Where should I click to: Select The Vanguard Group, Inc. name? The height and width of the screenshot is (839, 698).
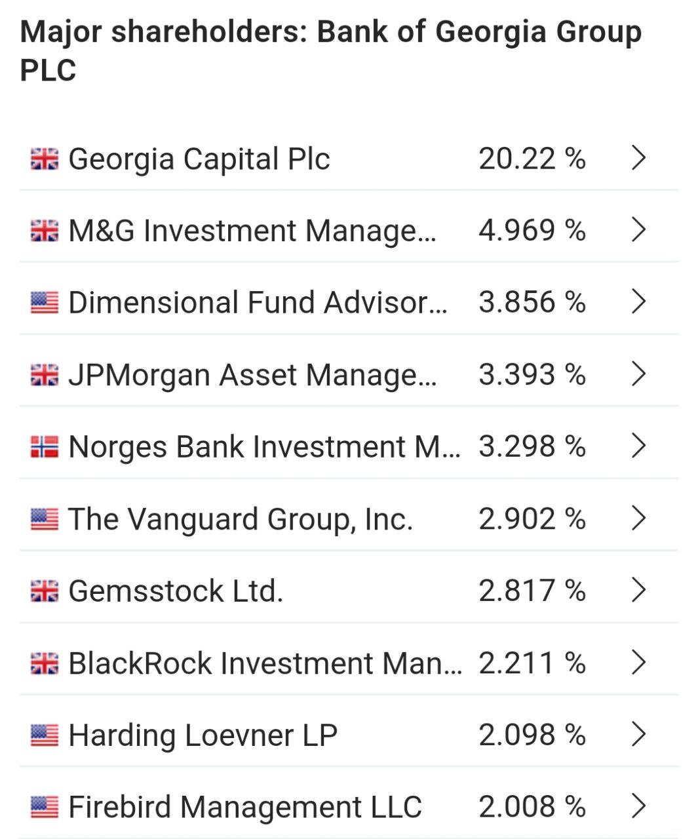point(241,519)
